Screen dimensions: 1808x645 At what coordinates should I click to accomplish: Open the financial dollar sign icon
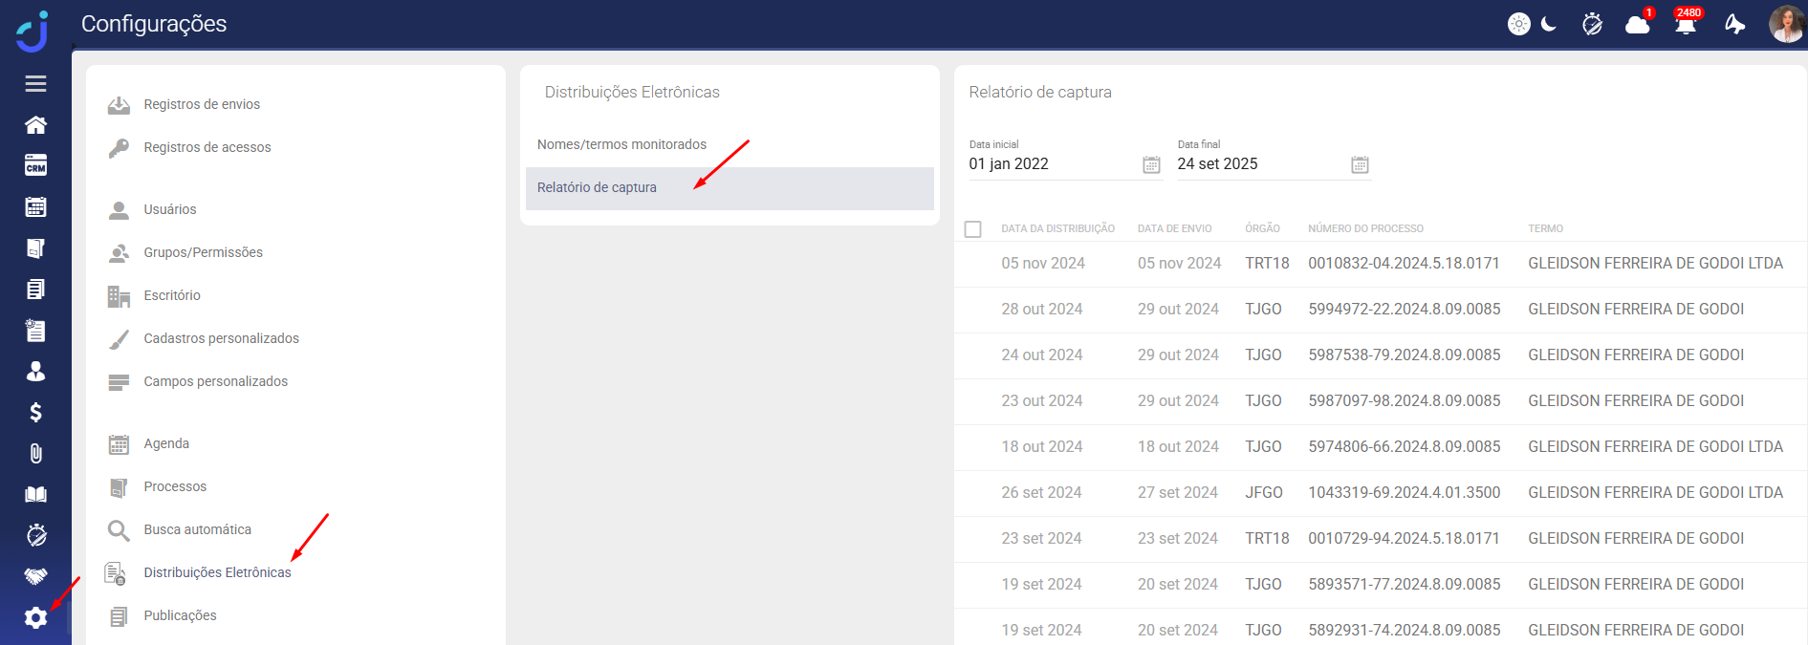(x=35, y=413)
